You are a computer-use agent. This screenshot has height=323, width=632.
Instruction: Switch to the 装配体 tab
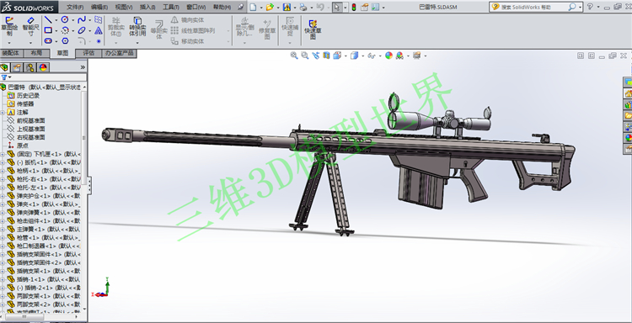(x=11, y=53)
